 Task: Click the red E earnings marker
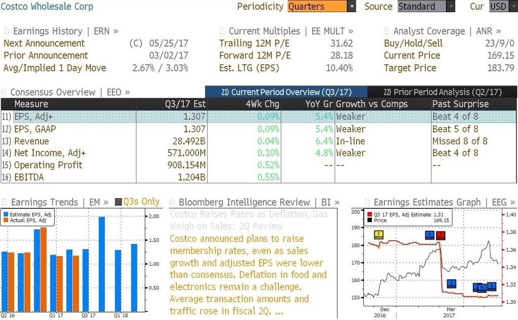441,235
